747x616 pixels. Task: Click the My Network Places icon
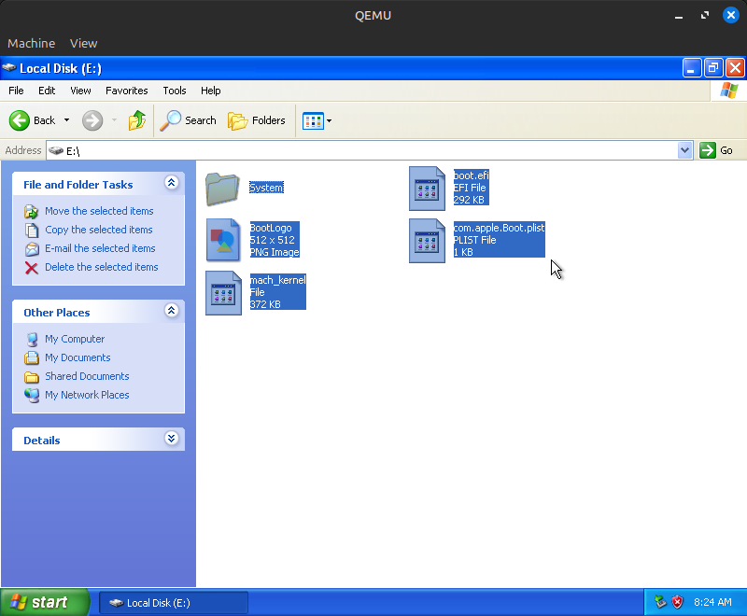coord(32,396)
